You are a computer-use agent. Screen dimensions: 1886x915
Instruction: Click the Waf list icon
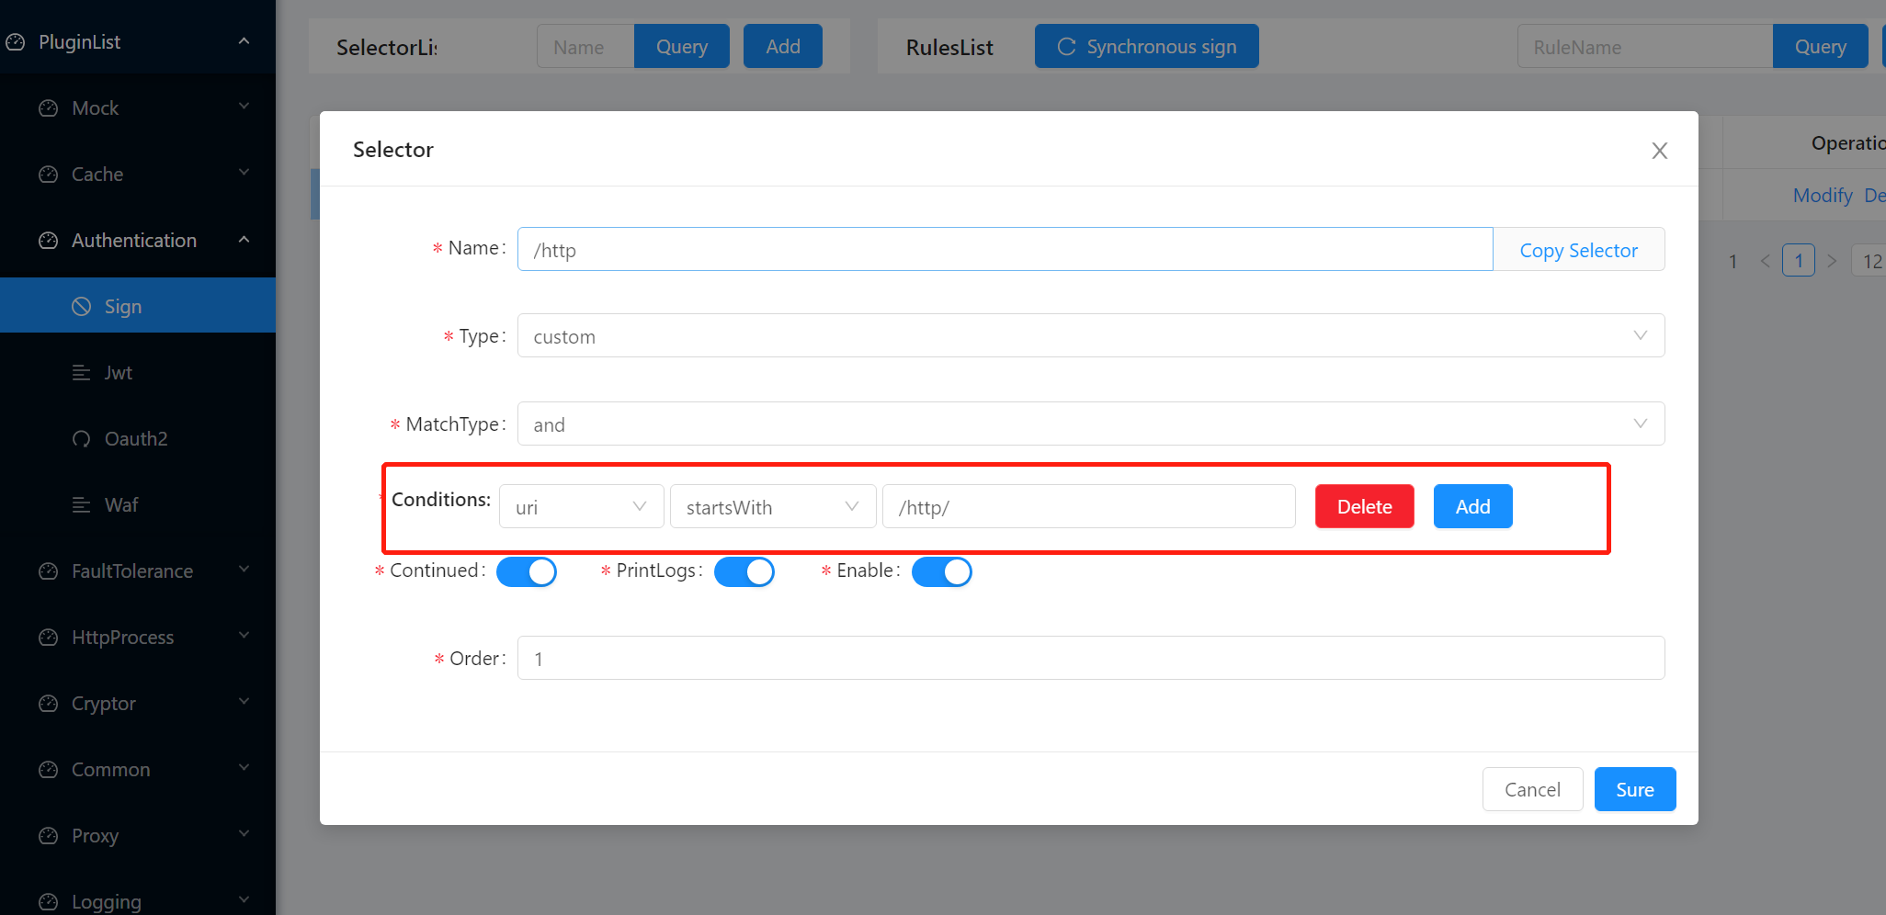[x=82, y=505]
